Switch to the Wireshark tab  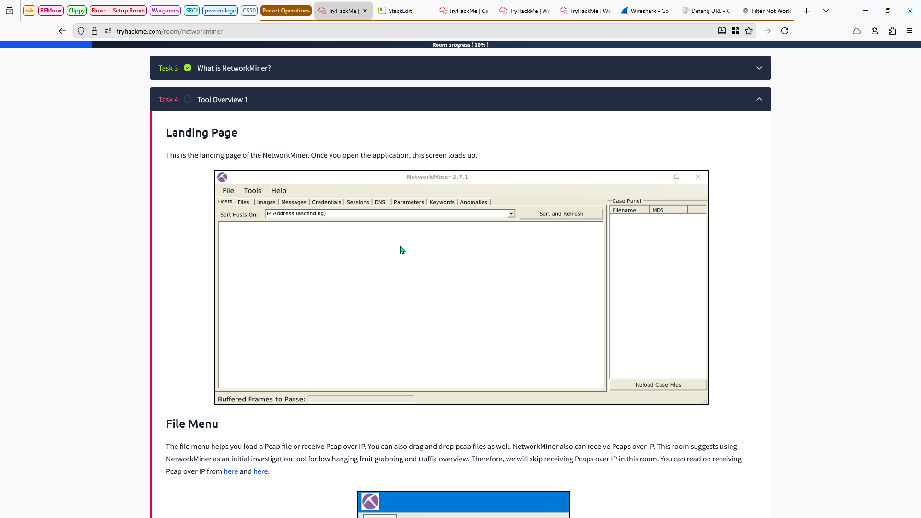pos(645,11)
